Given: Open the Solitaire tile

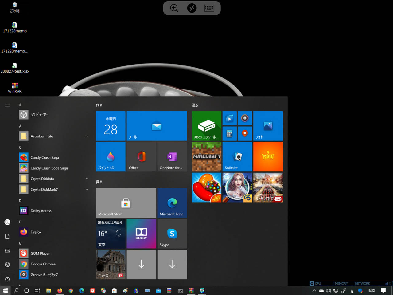Looking at the screenshot, I should 237,157.
